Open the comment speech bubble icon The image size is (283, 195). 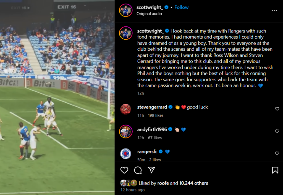pyautogui.click(x=138, y=170)
